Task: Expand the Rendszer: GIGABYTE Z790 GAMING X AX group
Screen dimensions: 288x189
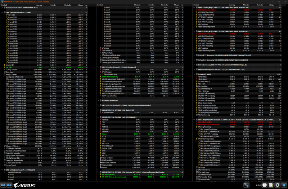Action: click(x=2, y=8)
